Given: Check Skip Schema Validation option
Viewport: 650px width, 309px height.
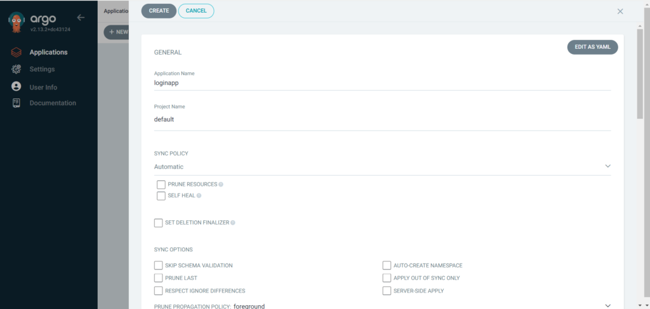Looking at the screenshot, I should [x=158, y=265].
